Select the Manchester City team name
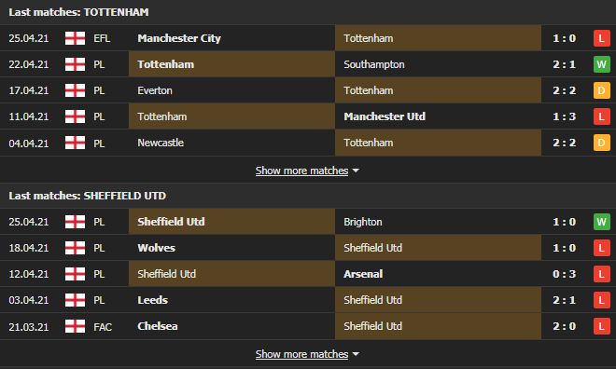This screenshot has width=616, height=369. (x=179, y=38)
